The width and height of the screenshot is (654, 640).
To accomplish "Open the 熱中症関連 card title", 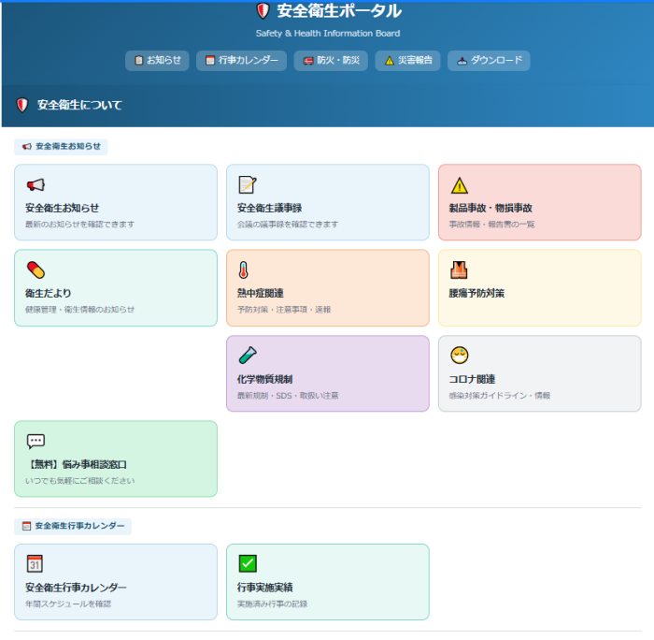I will [x=261, y=293].
